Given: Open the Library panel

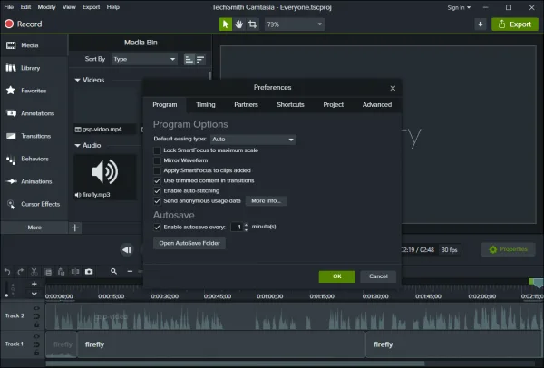Looking at the screenshot, I should point(34,68).
